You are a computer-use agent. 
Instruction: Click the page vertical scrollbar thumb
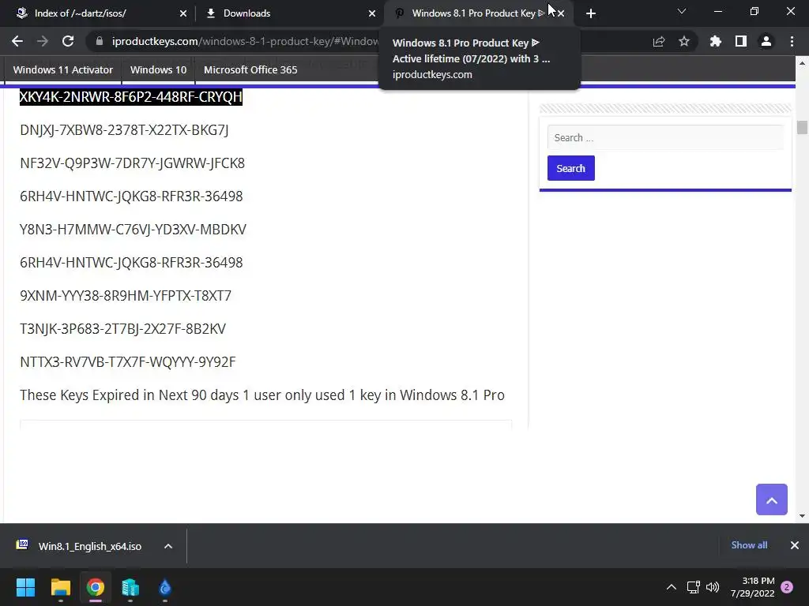802,127
